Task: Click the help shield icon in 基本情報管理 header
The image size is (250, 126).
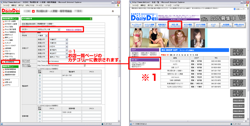Action: (91, 19)
